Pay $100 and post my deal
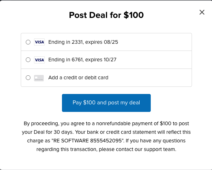 coord(106,103)
